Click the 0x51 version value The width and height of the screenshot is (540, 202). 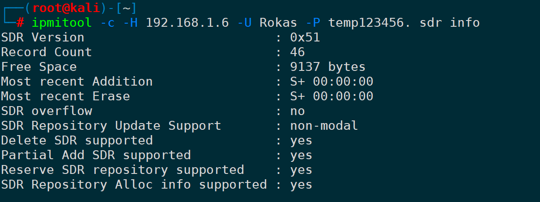[x=305, y=37]
